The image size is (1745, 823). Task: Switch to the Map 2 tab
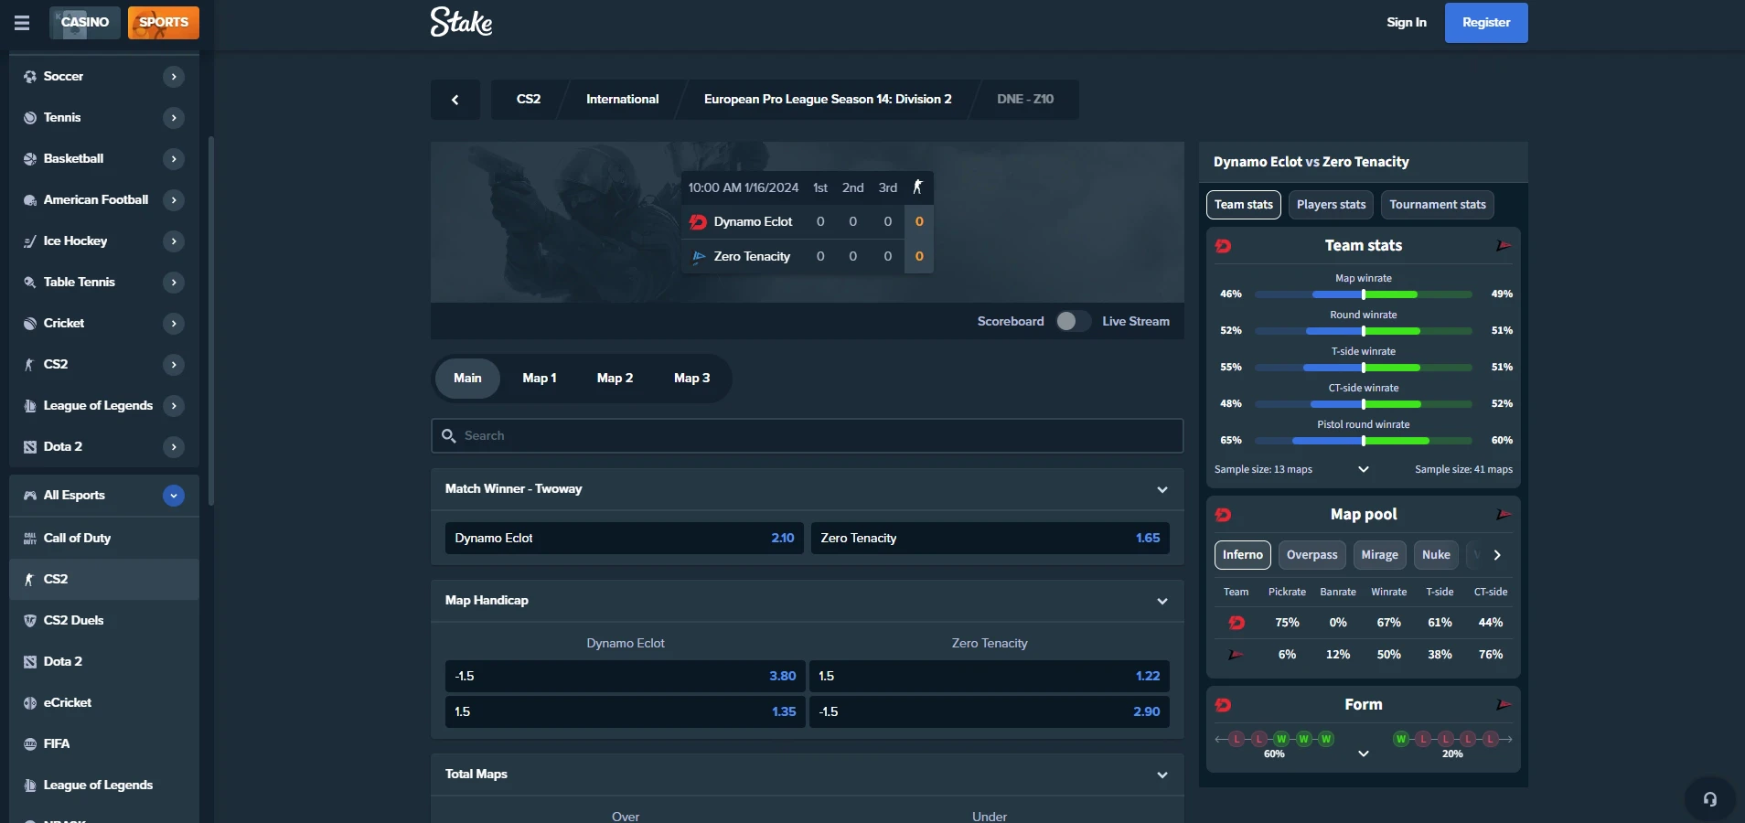(615, 379)
